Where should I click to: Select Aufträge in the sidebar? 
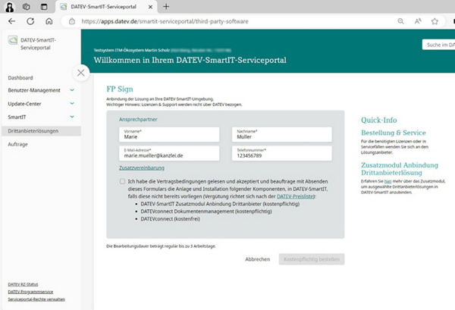[18, 143]
